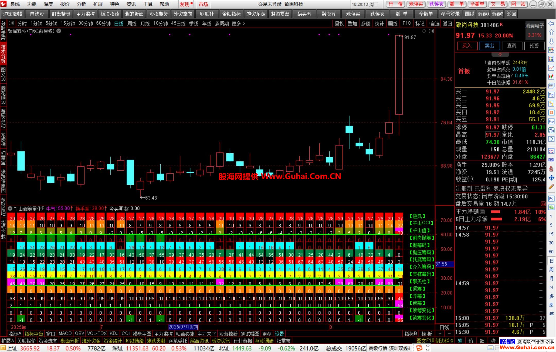The image size is (556, 352).
Task: Expand the circle dropdown next to 千山靓筹量化F
Action: (10, 208)
